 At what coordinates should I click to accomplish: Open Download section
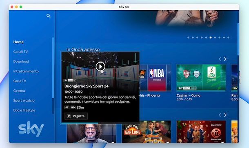tap(21, 62)
